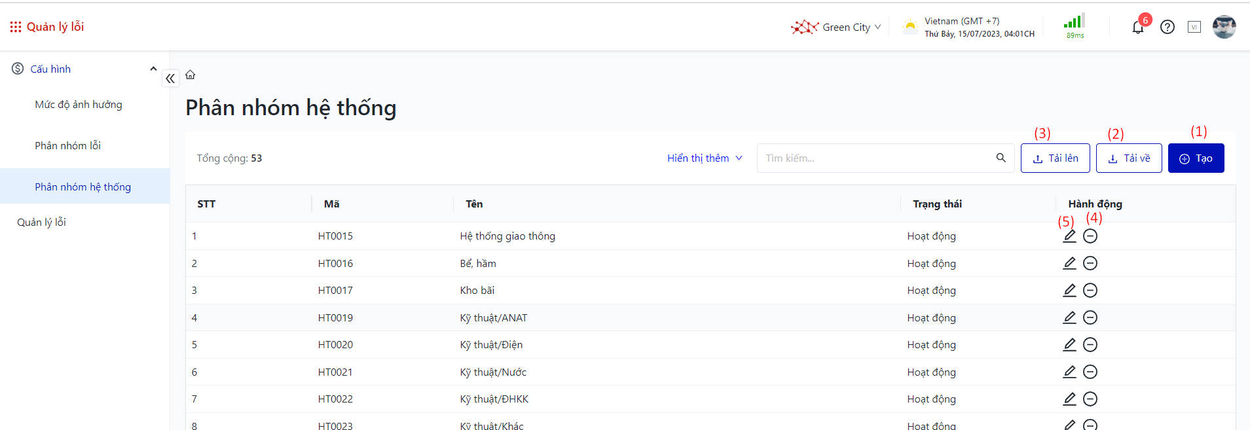Click the Tải lên button

[1055, 158]
